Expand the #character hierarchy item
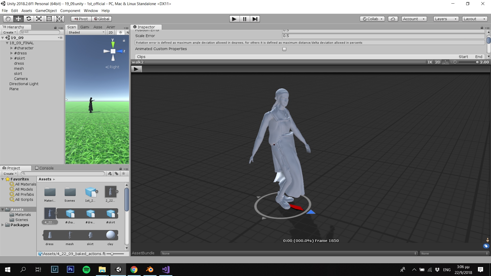This screenshot has width=491, height=276. 12,48
